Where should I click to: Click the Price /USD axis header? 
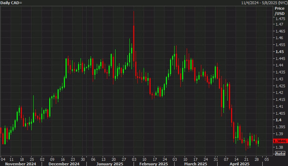click(279, 11)
